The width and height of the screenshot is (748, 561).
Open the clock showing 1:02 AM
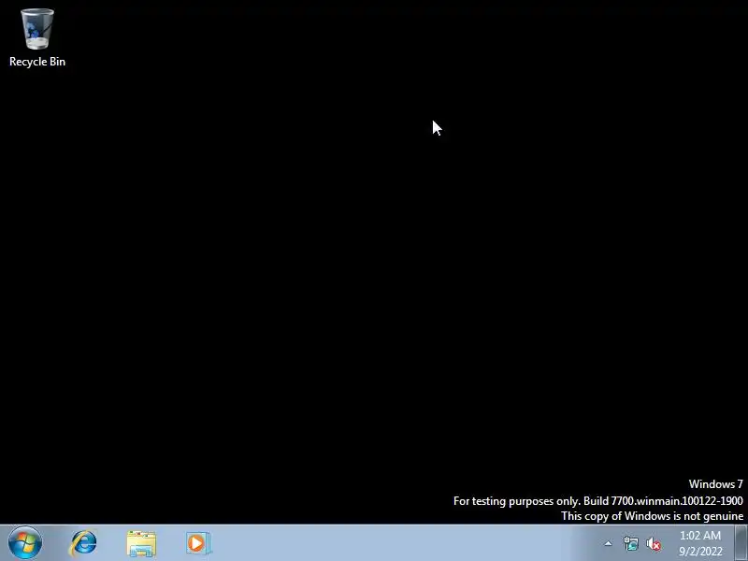click(x=700, y=543)
